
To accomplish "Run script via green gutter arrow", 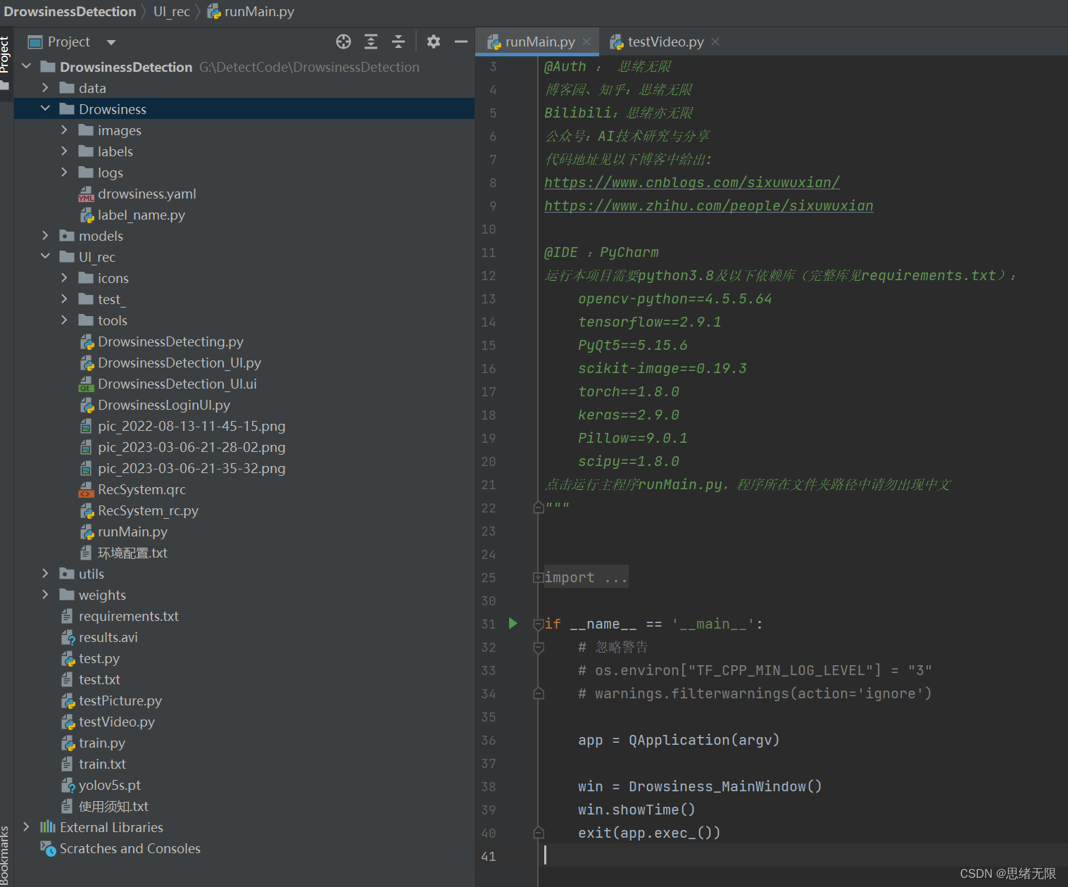I will tap(513, 623).
